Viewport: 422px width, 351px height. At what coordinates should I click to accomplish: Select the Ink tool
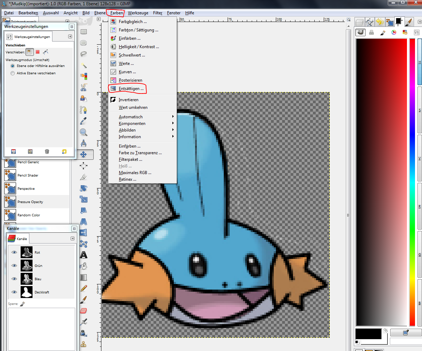[84, 333]
